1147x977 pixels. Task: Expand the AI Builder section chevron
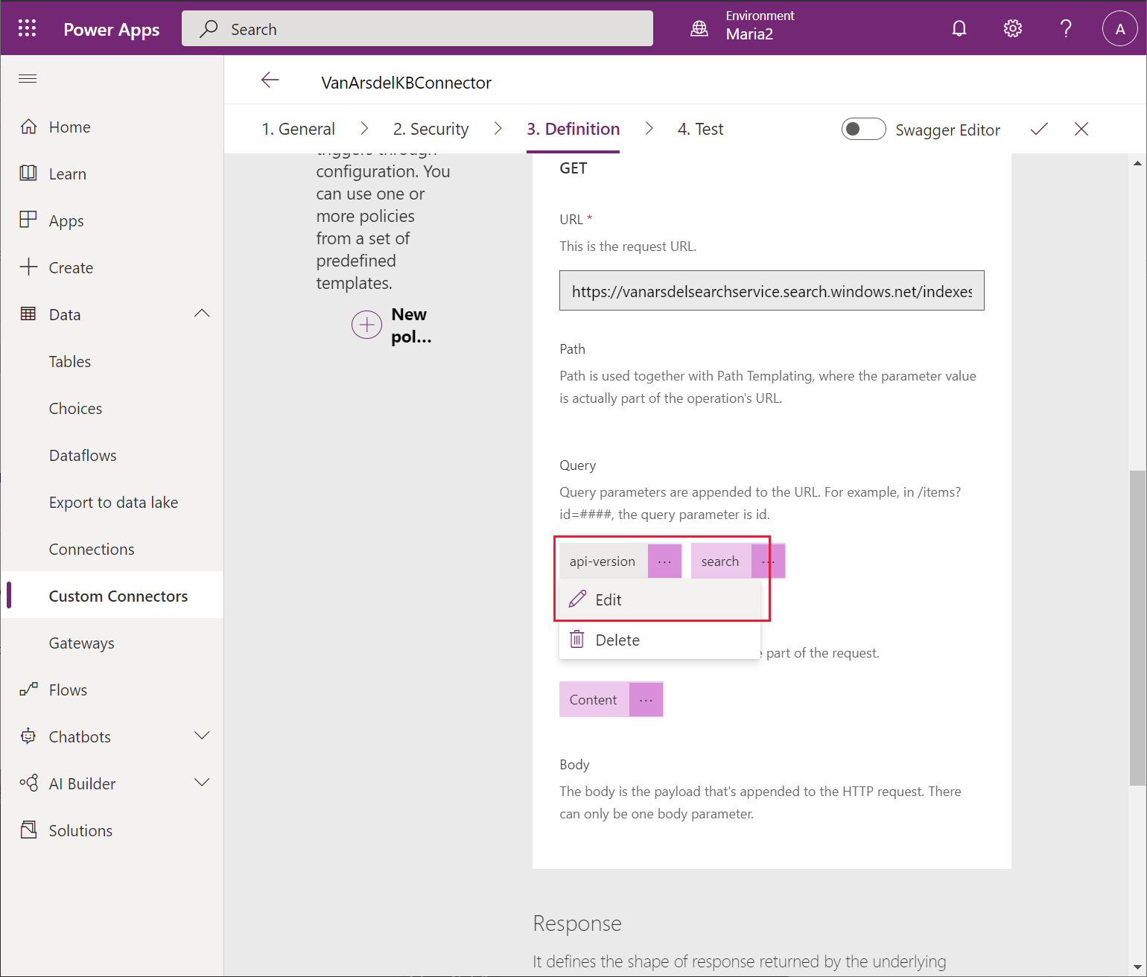point(202,783)
